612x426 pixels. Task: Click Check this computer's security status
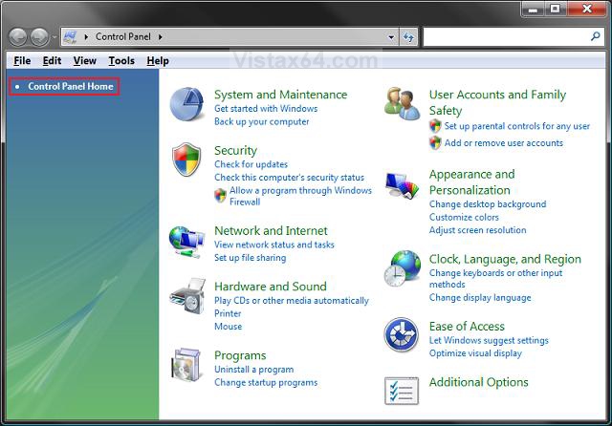tap(289, 178)
